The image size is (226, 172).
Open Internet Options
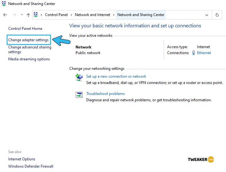22,159
